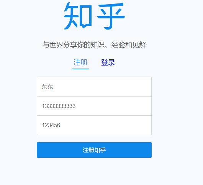Click the 乎 character of the logo
This screenshot has width=203, height=185.
pyautogui.click(x=111, y=16)
